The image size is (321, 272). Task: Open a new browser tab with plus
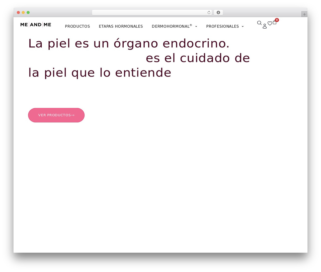point(304,14)
